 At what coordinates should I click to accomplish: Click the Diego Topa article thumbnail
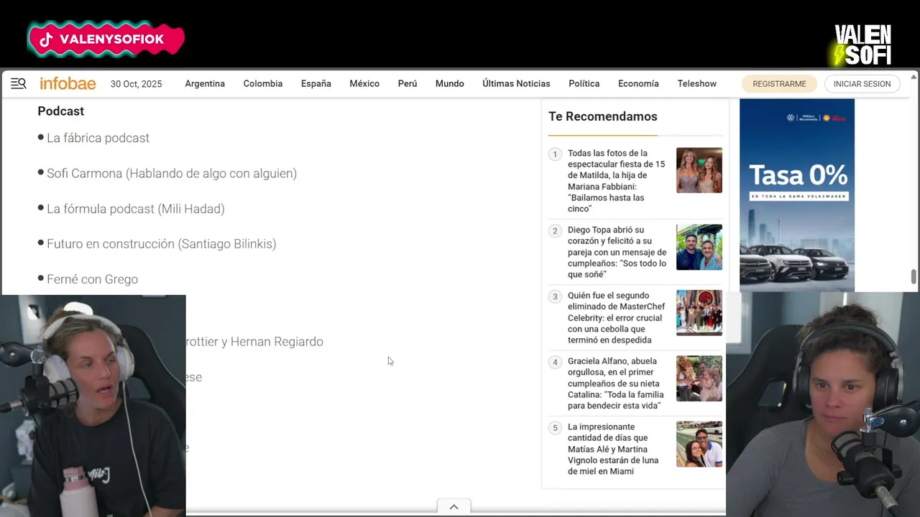coord(699,247)
